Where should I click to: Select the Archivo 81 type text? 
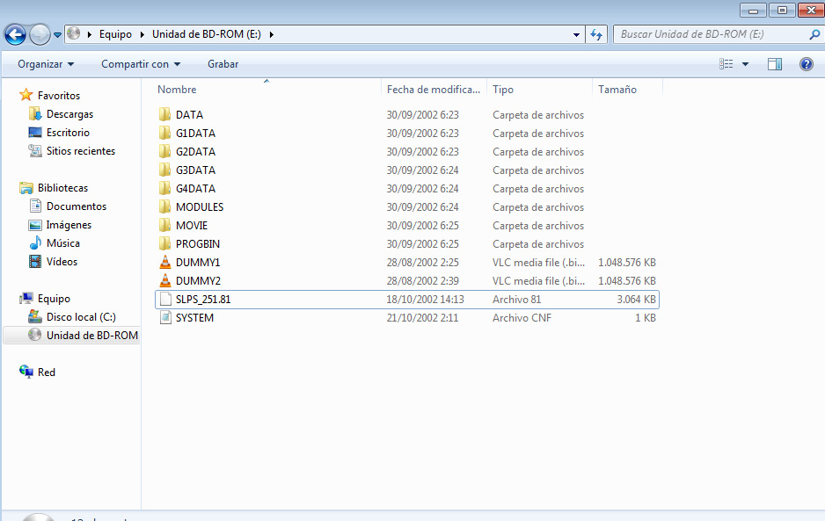516,299
